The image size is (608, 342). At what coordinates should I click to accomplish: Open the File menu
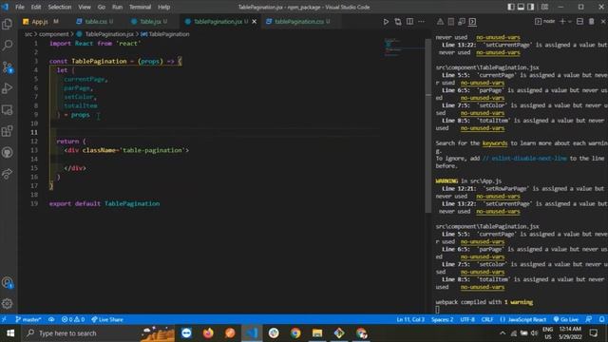(20, 7)
